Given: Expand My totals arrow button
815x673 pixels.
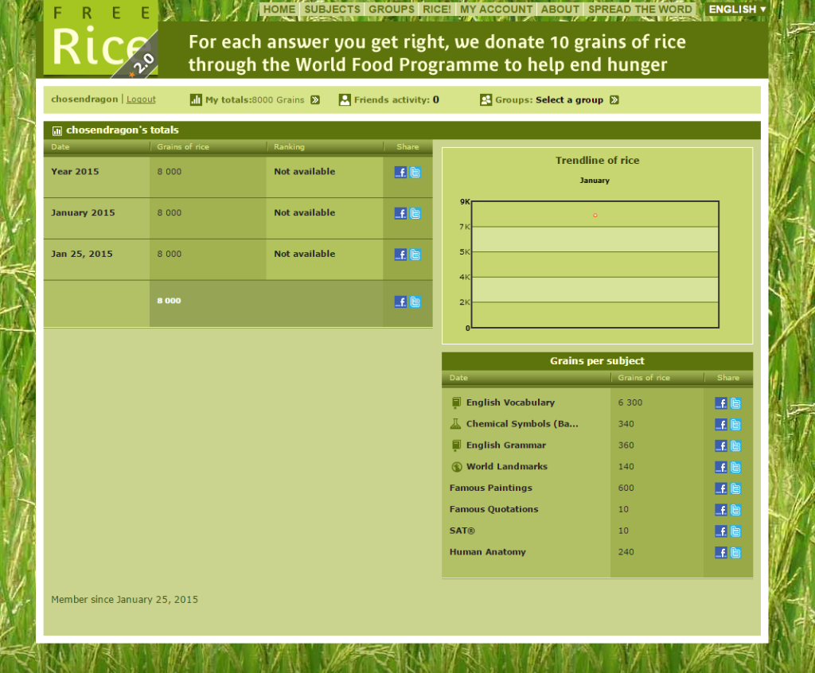Looking at the screenshot, I should [315, 99].
